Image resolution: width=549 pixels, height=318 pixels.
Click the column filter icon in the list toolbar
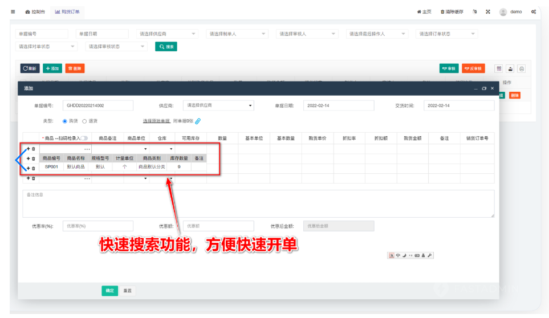tap(499, 68)
